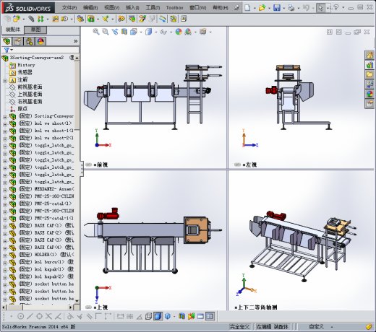
Task: Select the 上视基准面 plane in the tree
Action: click(30, 94)
